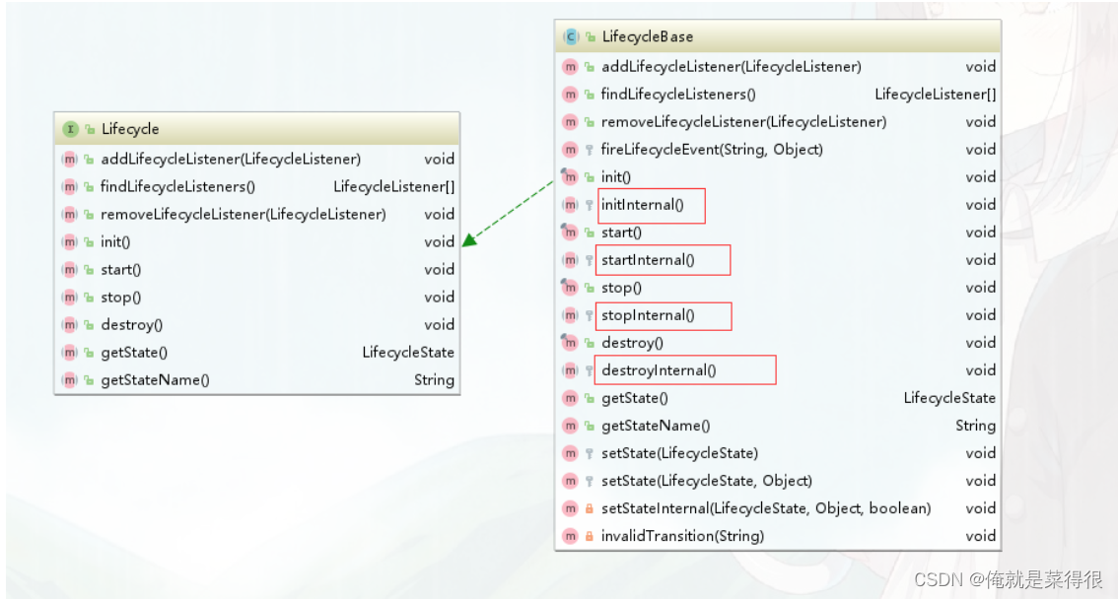
Task: Select destroy() method in Lifecycle box
Action: pos(132,325)
